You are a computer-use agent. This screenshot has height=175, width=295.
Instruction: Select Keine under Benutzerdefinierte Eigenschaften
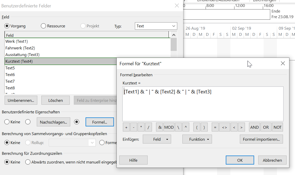pos(7,122)
